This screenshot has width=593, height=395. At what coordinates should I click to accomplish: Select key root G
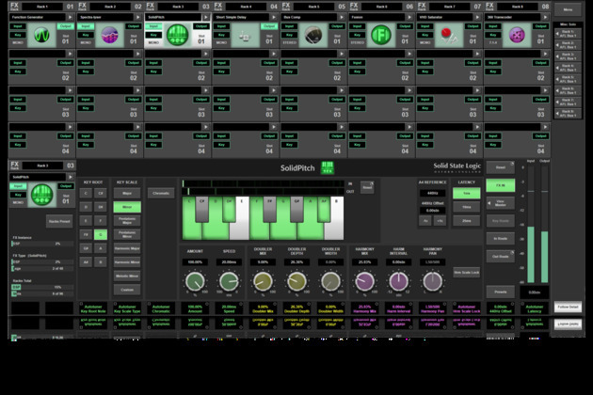click(101, 234)
